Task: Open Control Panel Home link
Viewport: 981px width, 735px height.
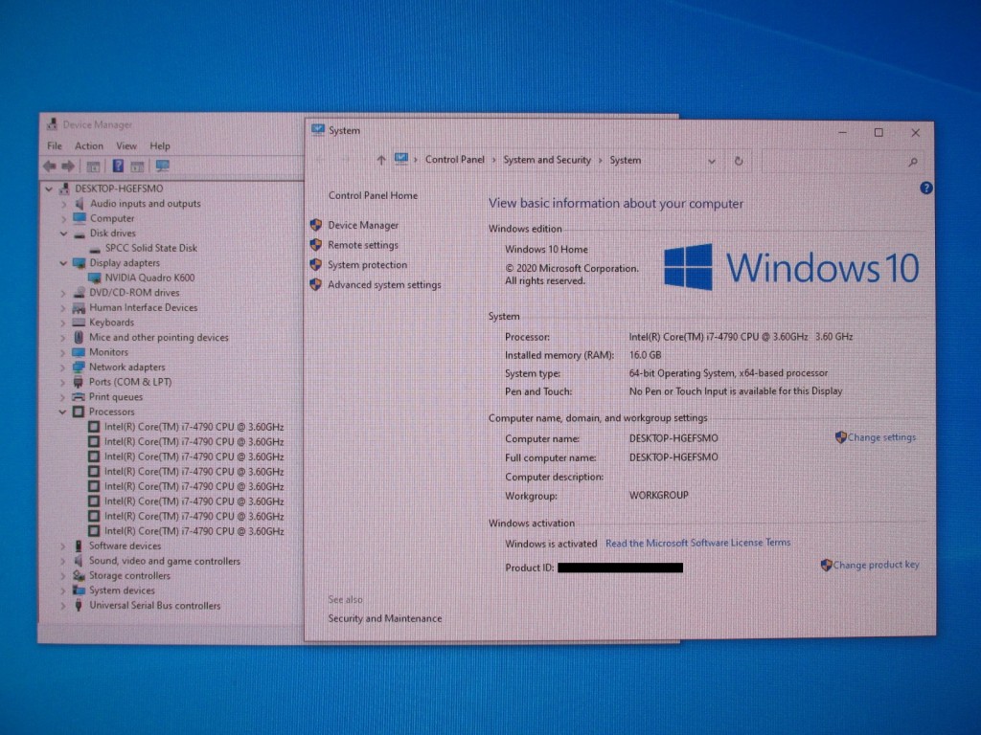Action: [x=373, y=195]
